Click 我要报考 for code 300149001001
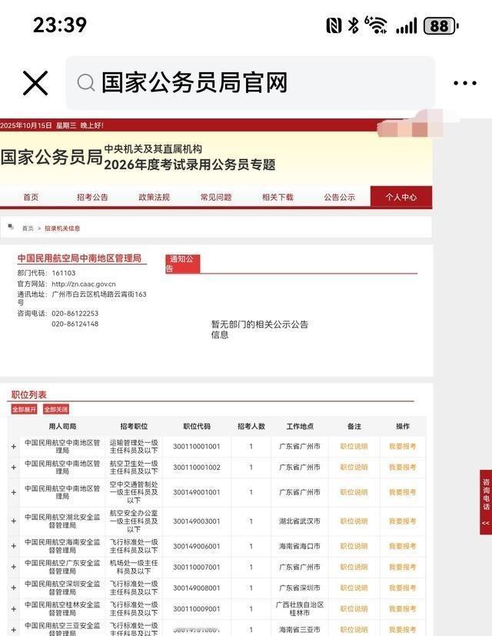The image size is (492, 636). [402, 492]
